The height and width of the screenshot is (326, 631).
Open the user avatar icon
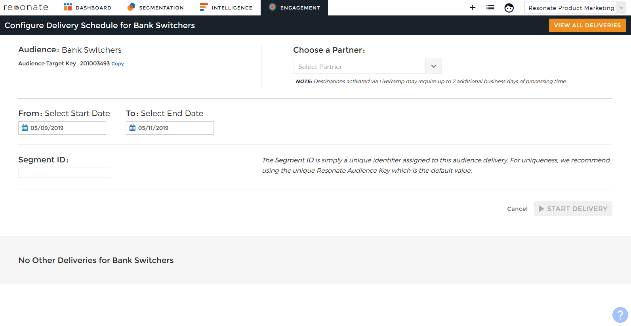coord(509,8)
